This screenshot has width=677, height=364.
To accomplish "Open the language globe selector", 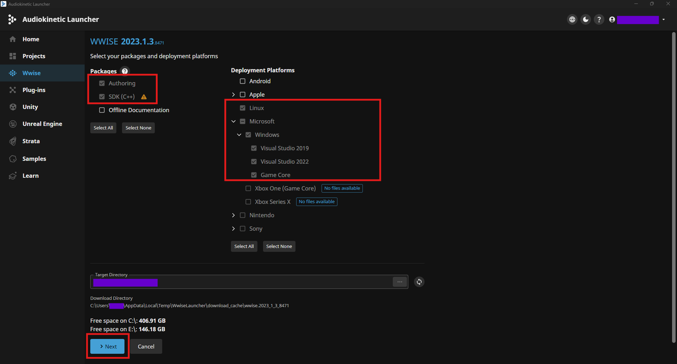I will (572, 19).
